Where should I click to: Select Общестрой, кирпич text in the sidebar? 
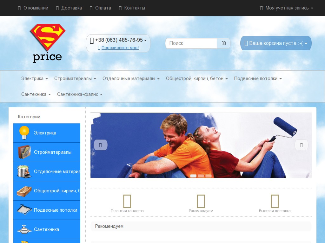coord(57,191)
